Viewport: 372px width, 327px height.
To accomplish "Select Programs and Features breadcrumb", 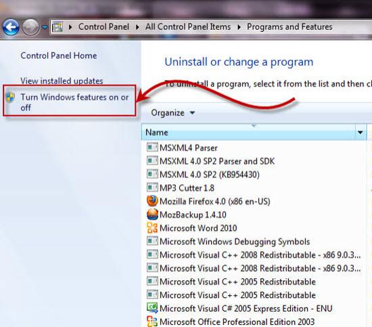I will 289,27.
